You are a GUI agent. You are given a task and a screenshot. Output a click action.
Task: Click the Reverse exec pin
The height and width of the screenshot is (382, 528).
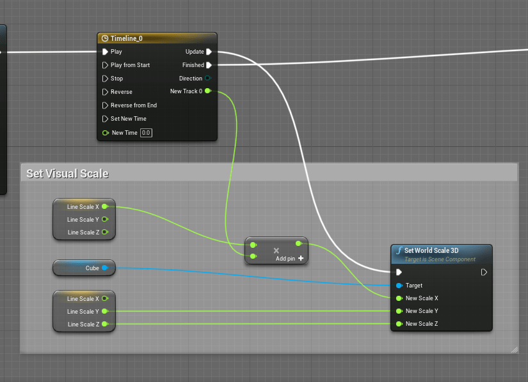click(x=106, y=92)
